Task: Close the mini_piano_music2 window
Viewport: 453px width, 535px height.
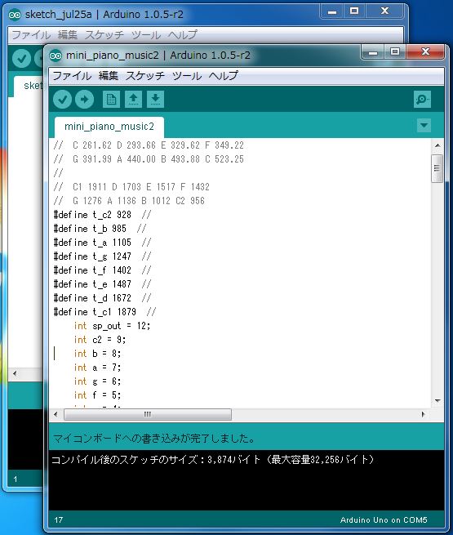Action: (x=425, y=51)
